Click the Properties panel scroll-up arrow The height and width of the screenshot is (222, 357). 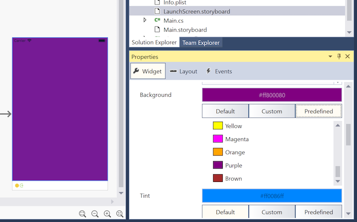(x=349, y=86)
